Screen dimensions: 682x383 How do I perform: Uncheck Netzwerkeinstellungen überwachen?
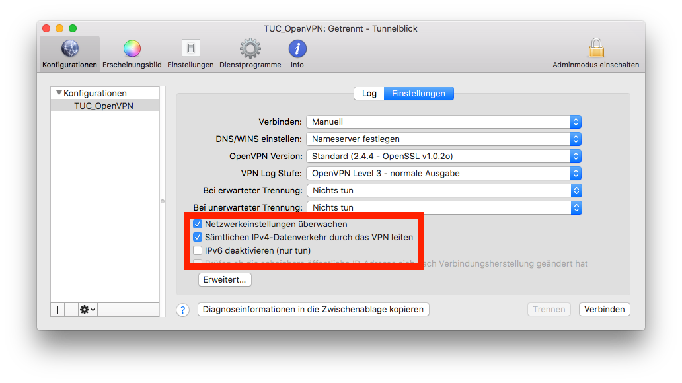(x=198, y=225)
